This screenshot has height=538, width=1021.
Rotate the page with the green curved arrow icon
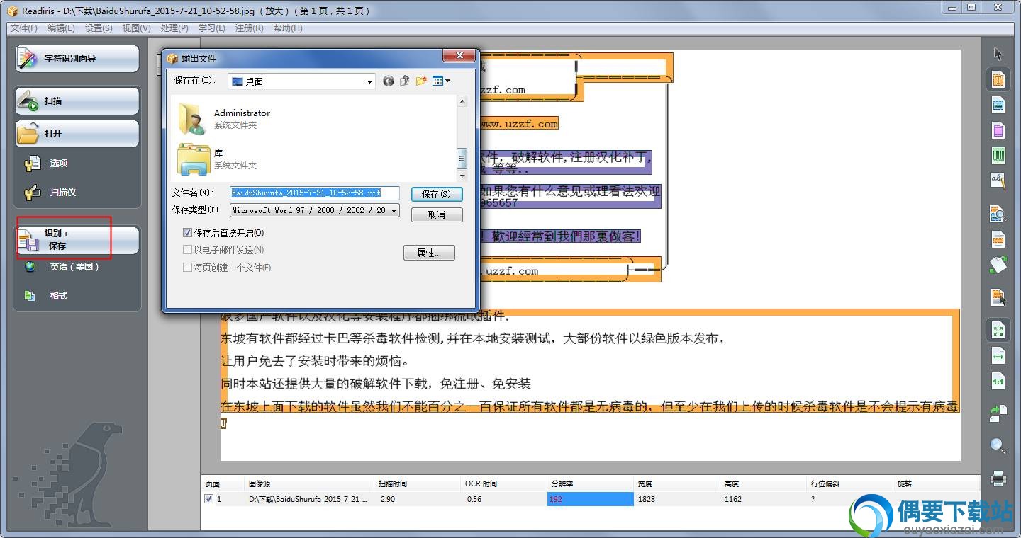pos(998,413)
